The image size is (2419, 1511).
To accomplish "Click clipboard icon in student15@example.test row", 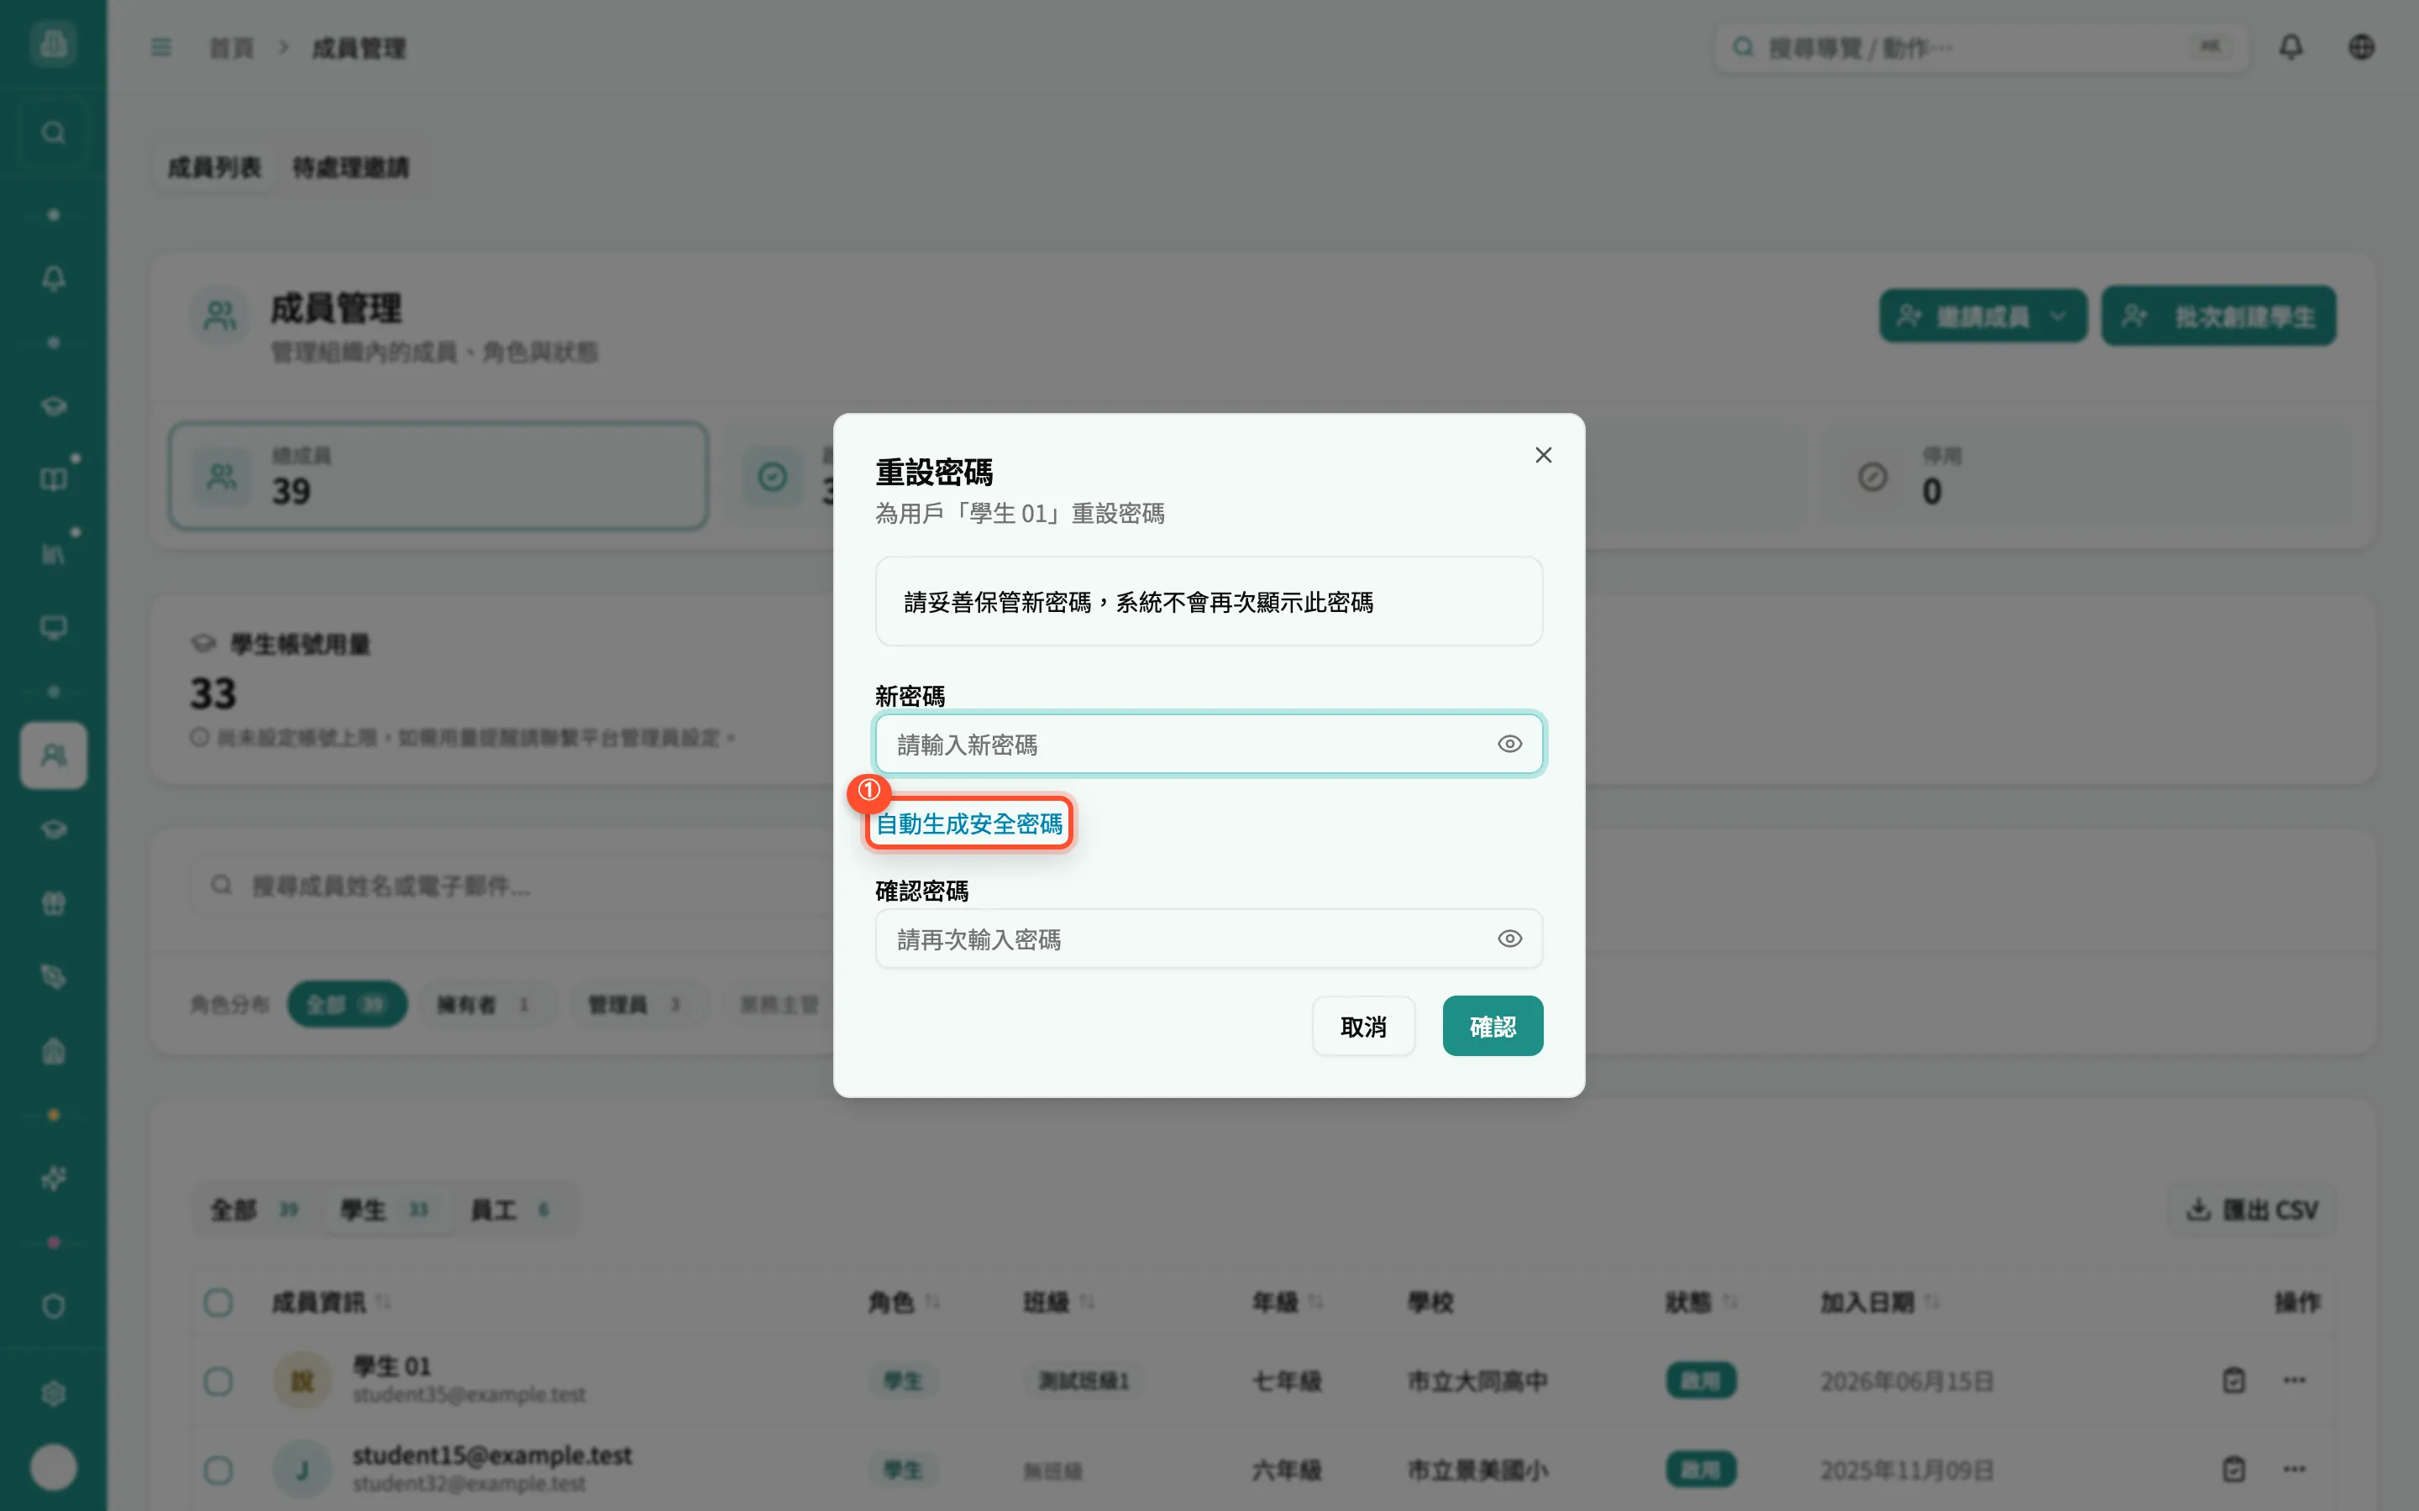I will coord(2234,1470).
